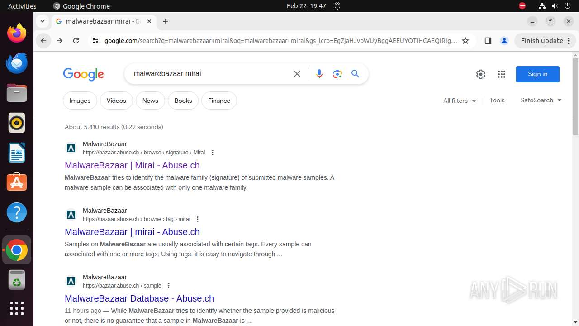Screen dimensions: 579x326
Task: Open Chrome tab search dropdown
Action: click(x=43, y=21)
